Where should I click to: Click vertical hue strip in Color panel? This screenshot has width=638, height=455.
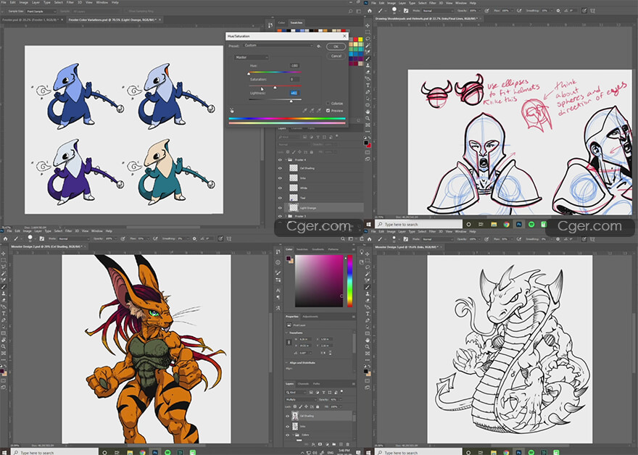(x=349, y=281)
